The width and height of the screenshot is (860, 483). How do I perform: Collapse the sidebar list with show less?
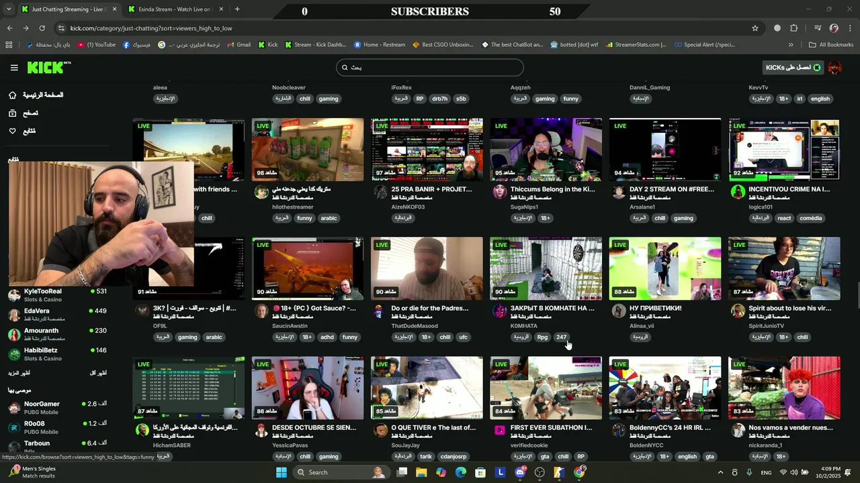point(98,373)
